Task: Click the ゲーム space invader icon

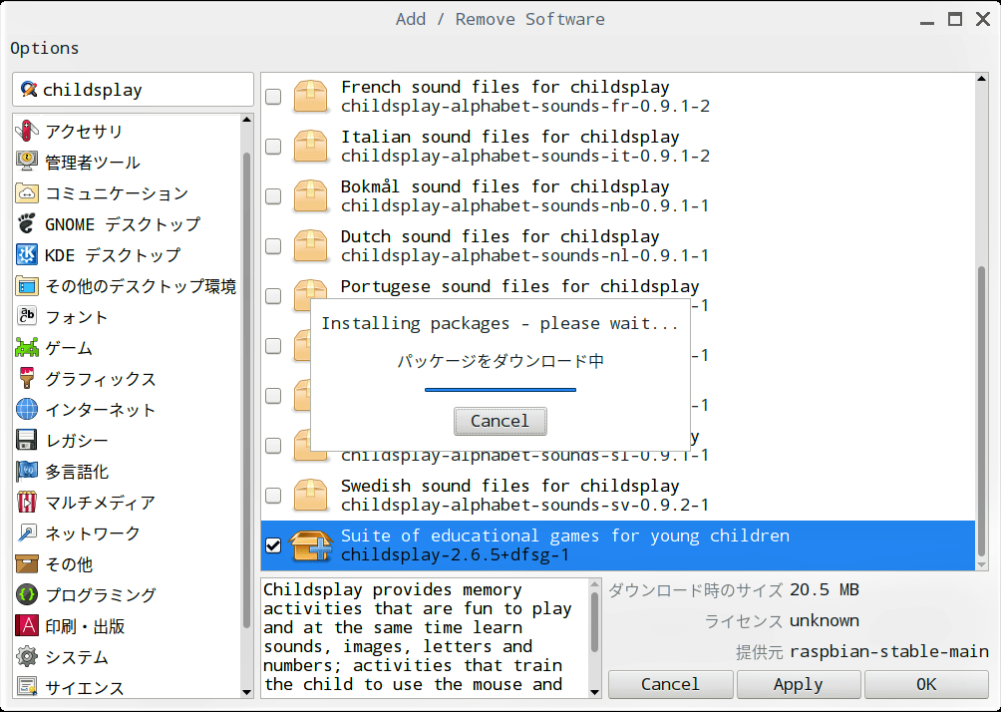Action: (x=27, y=347)
